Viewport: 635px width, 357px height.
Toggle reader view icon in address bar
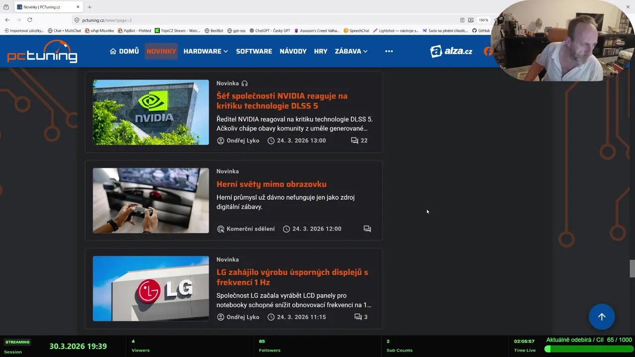(462, 20)
